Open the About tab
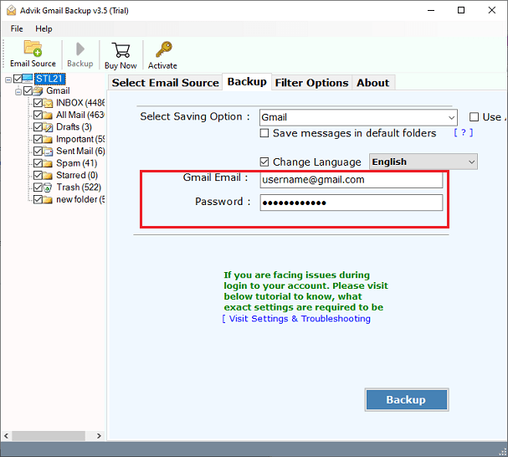 (373, 83)
